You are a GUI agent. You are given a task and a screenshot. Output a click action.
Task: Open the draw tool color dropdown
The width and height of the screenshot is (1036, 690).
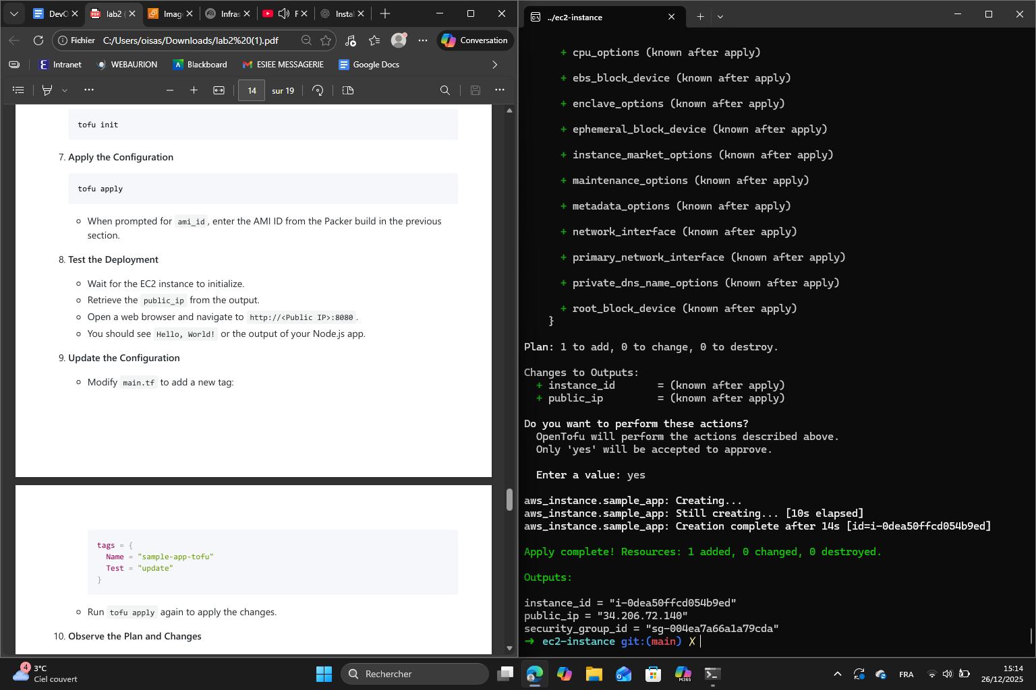click(x=65, y=90)
